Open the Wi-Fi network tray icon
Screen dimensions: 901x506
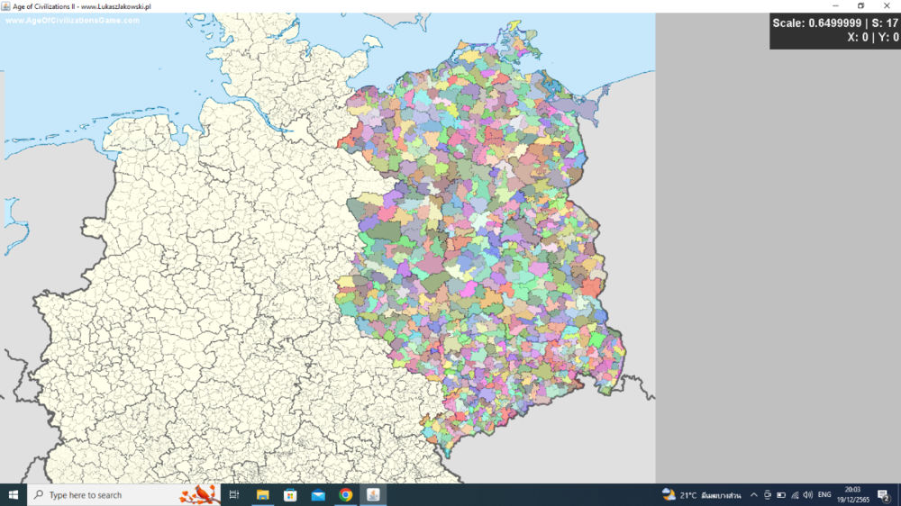click(795, 494)
